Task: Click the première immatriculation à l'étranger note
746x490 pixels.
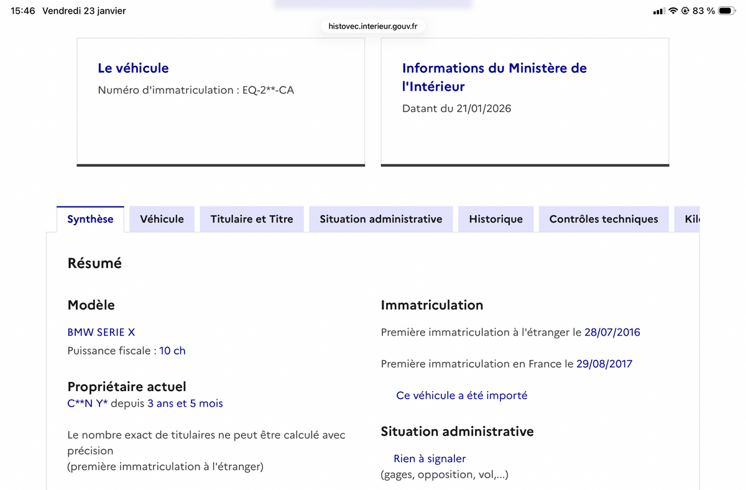Action: coord(165,466)
